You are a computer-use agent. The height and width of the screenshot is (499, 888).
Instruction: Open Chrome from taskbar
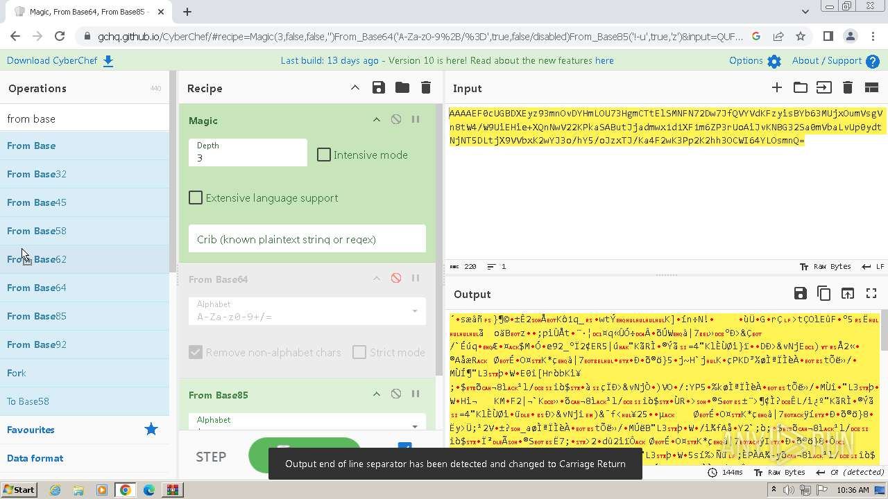126,489
